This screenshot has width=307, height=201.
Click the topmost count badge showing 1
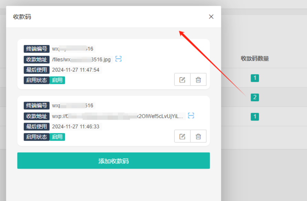pyautogui.click(x=255, y=78)
